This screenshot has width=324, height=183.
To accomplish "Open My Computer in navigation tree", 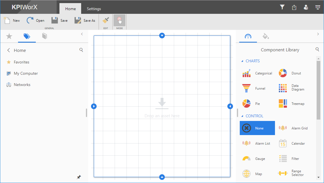I will (26, 73).
